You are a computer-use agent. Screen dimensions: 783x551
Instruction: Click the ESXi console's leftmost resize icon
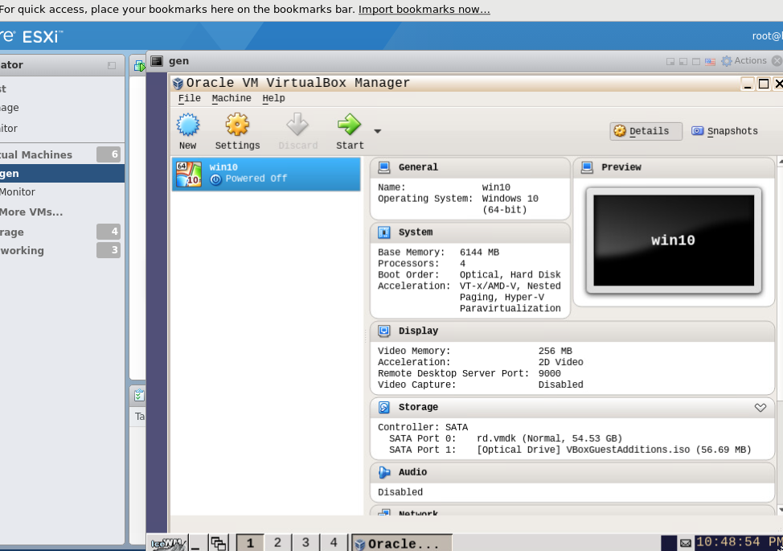point(670,61)
